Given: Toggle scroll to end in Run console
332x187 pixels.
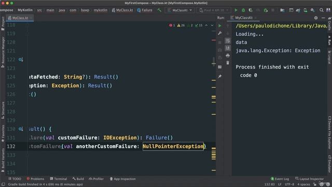Looking at the screenshot, I should coord(228,48).
